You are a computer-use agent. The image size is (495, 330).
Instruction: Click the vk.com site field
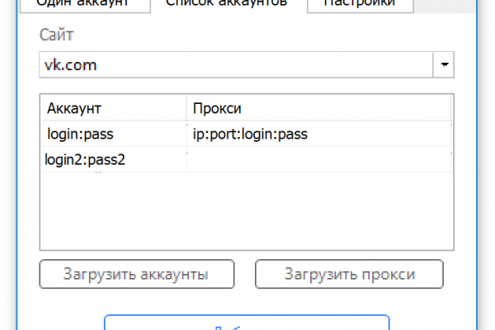click(236, 64)
